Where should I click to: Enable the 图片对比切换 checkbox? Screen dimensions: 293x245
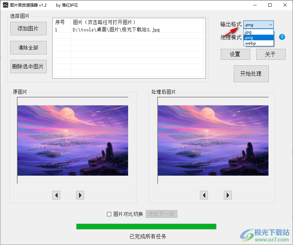[109, 214]
